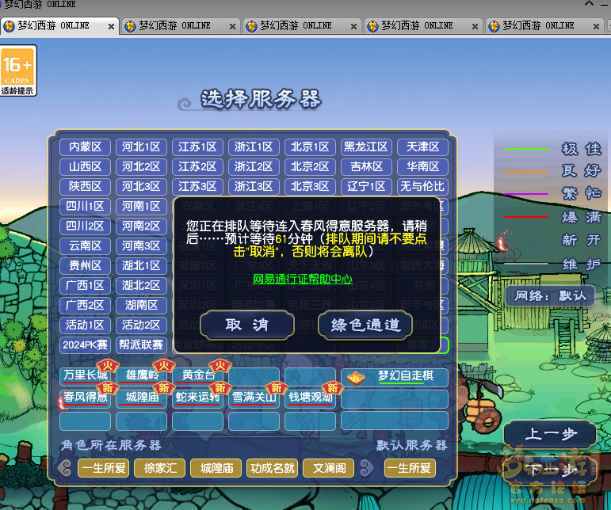This screenshot has width=611, height=510.
Task: Click 取消 to cancel the queue
Action: 247,325
